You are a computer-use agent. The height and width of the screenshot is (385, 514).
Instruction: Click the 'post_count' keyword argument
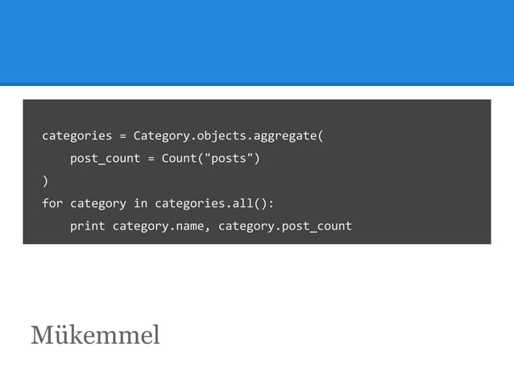[106, 159]
